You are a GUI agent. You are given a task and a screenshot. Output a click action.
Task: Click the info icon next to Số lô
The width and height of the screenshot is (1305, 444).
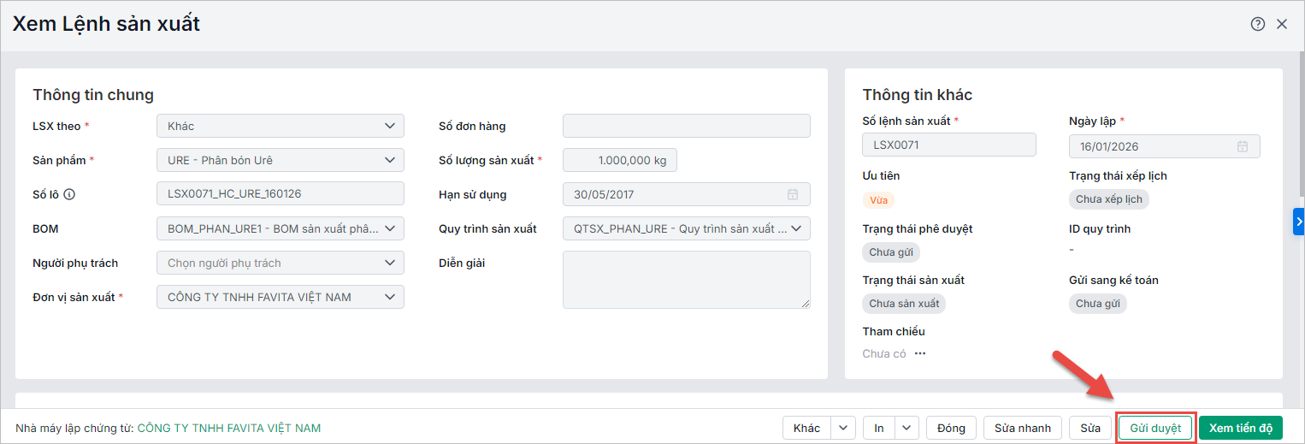pos(69,194)
